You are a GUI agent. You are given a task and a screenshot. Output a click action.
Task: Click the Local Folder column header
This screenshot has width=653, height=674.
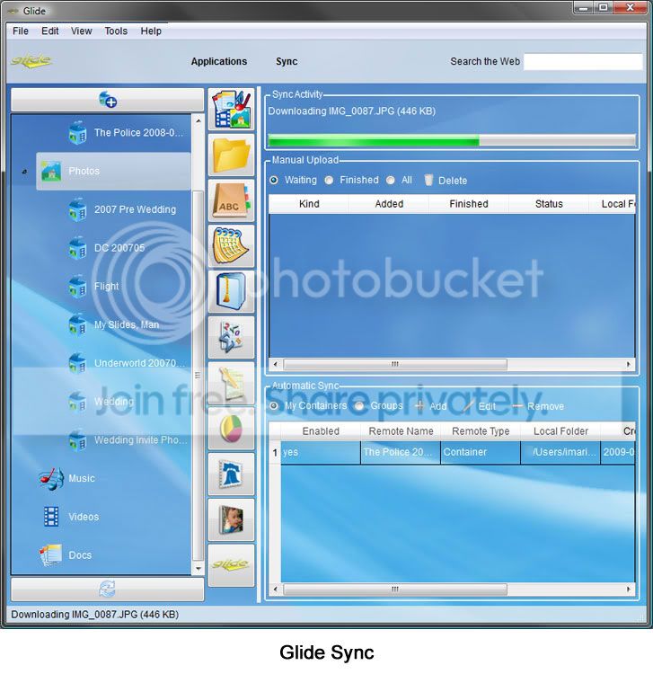point(560,431)
